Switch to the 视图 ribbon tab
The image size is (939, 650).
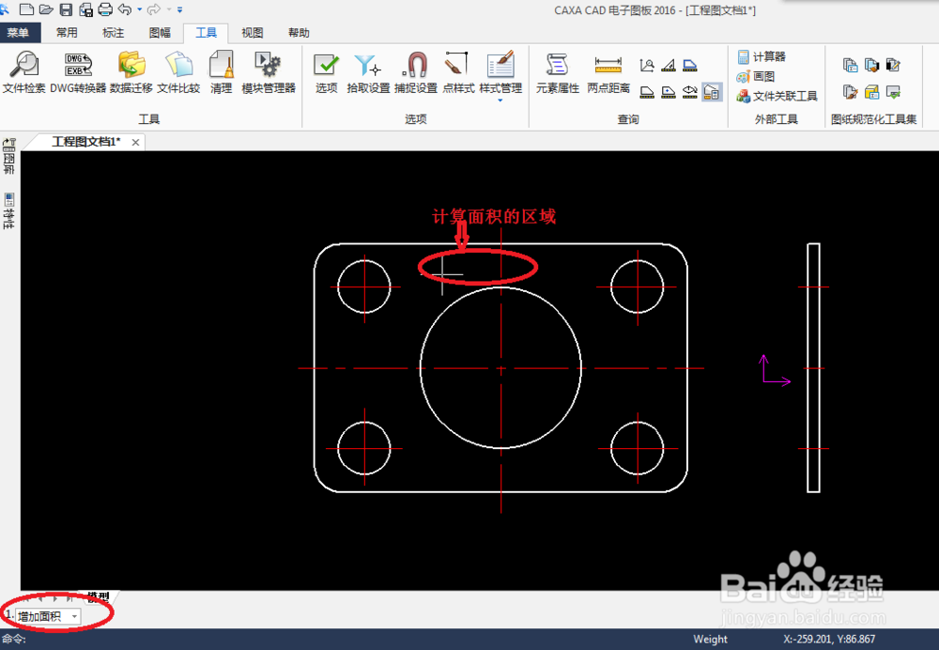coord(252,32)
